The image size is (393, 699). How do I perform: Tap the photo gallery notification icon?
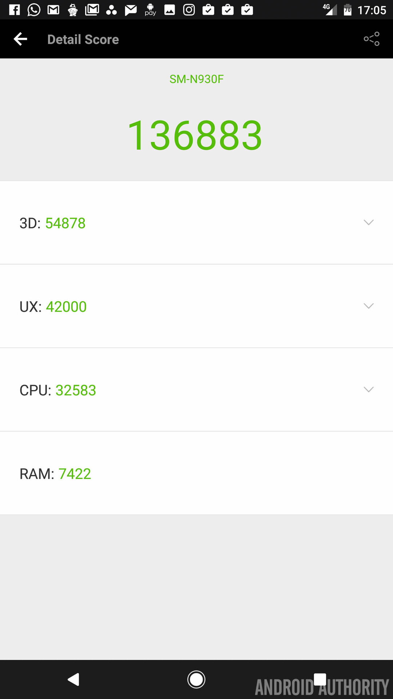click(x=170, y=10)
